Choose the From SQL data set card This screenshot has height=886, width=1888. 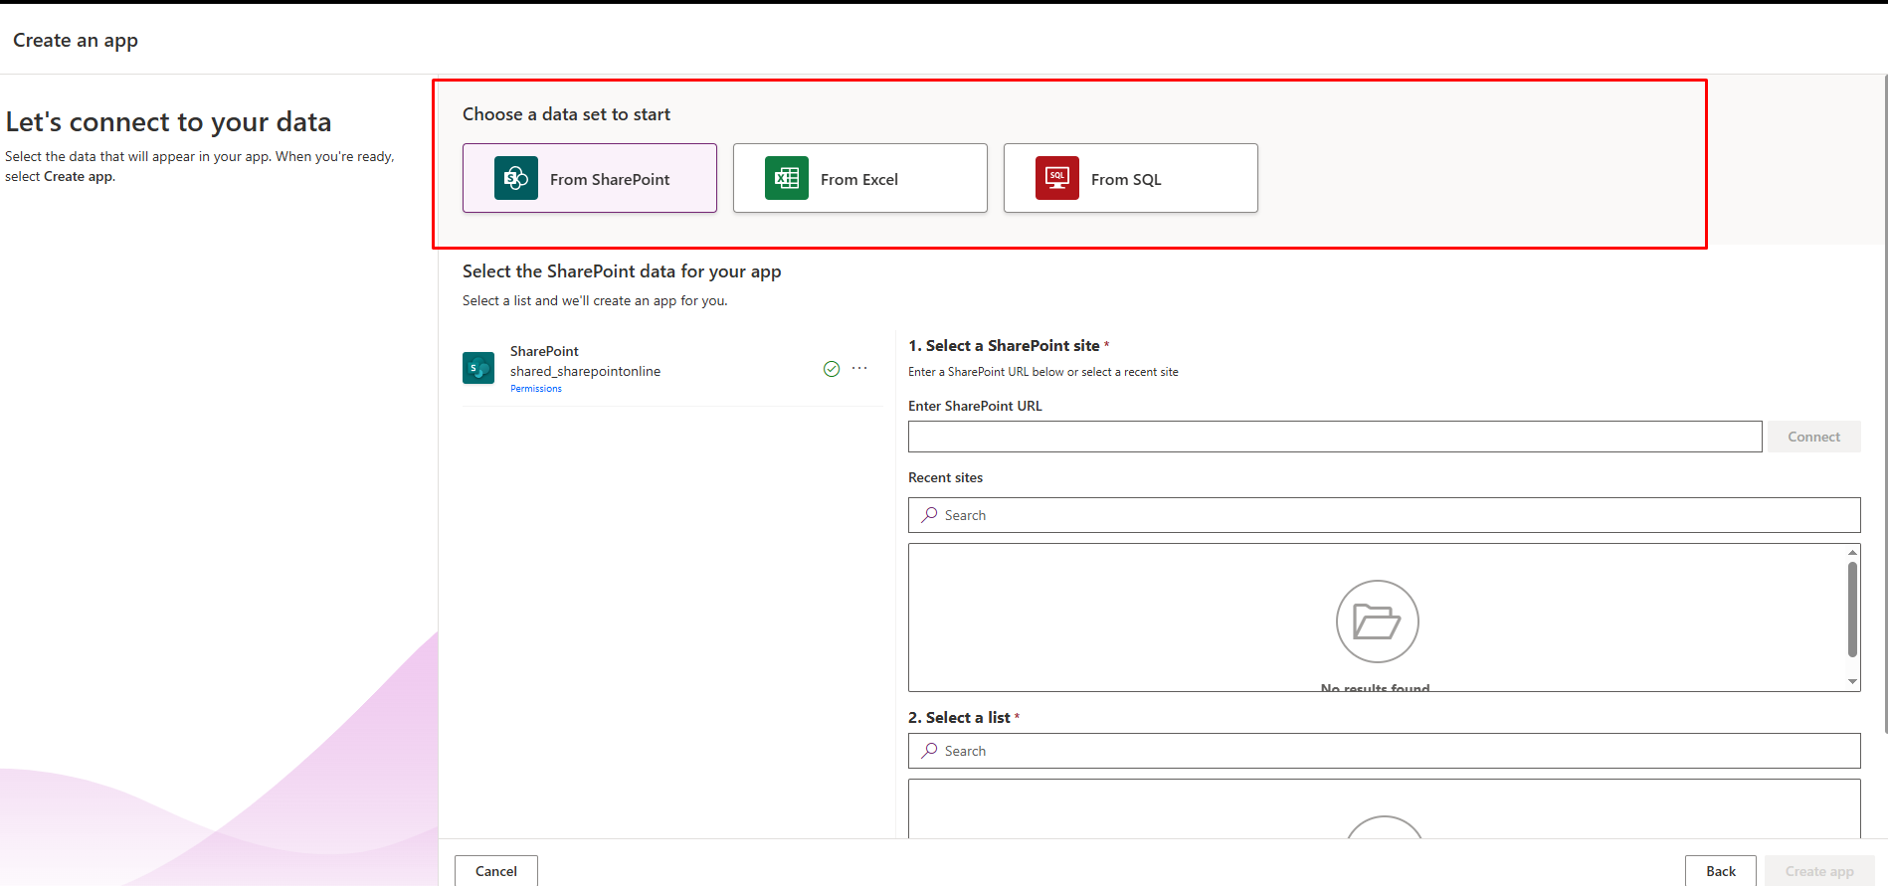pos(1131,178)
